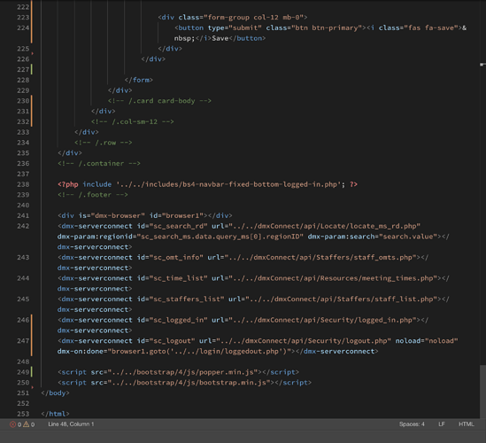Click the "sc_logged_in" id value
The image size is (486, 443).
point(178,320)
